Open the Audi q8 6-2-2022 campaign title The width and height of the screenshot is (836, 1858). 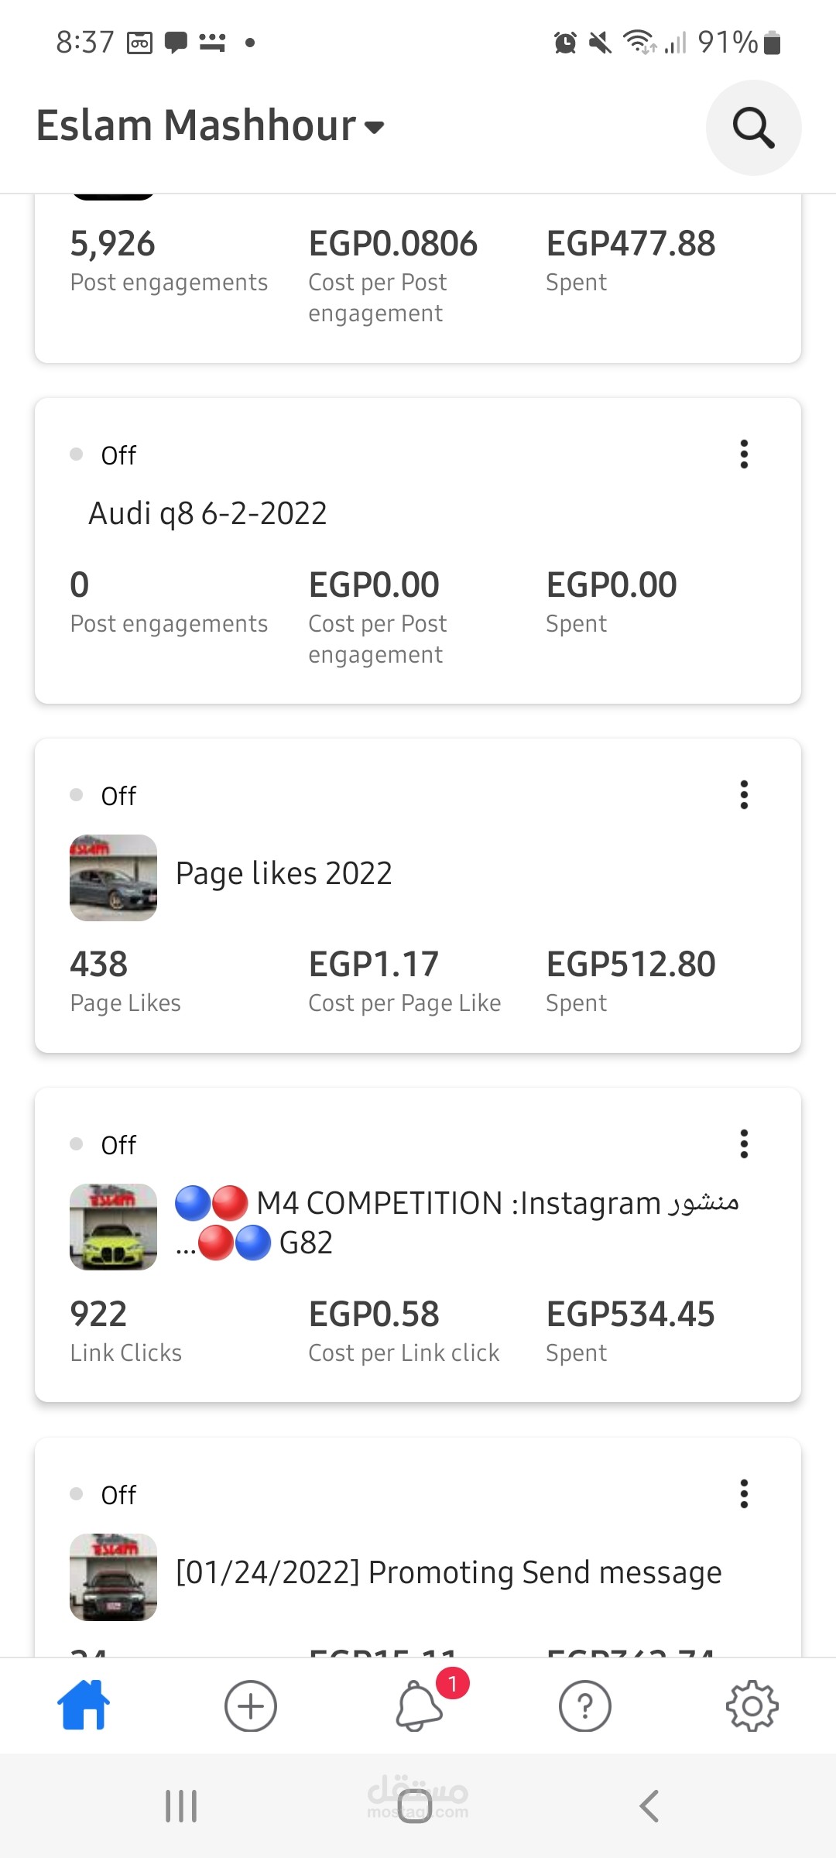pos(207,513)
